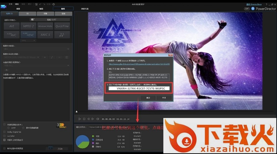The height and width of the screenshot is (154, 277).
Task: Switch to the 3D output tab
Action: point(28,14)
